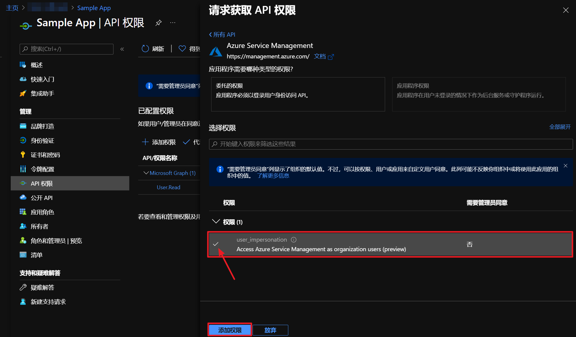Click the pin icon next to the title
Screen dimensions: 576x337
tap(158, 23)
